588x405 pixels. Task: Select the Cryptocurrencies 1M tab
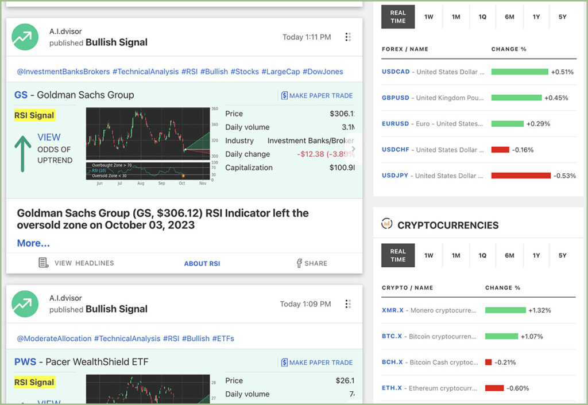click(455, 255)
